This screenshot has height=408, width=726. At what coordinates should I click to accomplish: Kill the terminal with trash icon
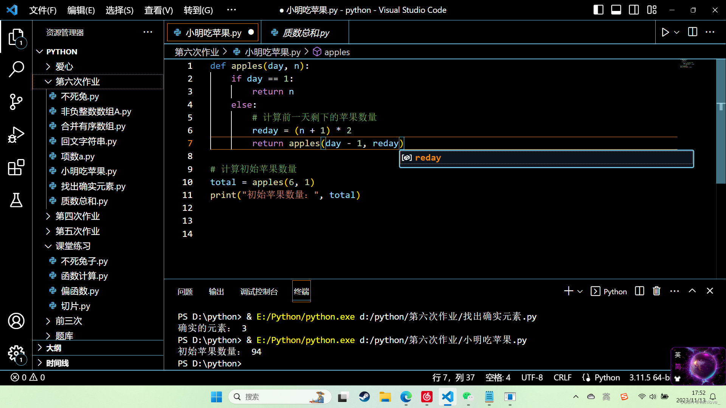[x=657, y=291]
